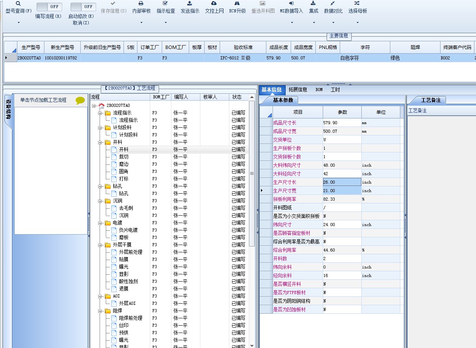Open dropdown arrow under 指示检查
476x348 pixels.
166,23
